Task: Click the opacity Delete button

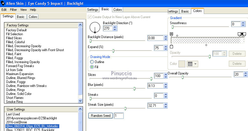Action: 237,54
